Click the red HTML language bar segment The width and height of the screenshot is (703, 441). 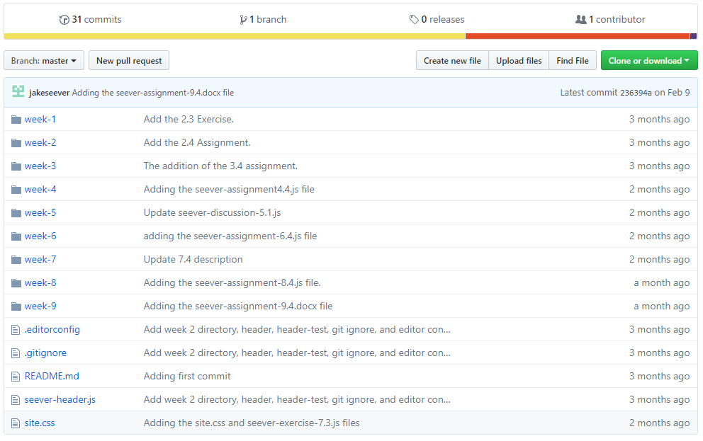[x=578, y=36]
